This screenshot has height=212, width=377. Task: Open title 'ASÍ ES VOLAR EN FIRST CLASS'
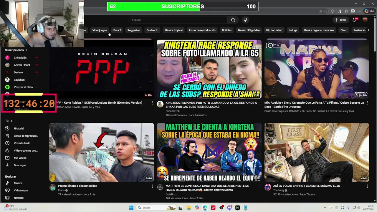click(307, 186)
